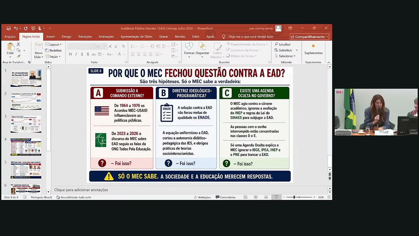Toggle the Anotações notes pane

tap(202, 197)
